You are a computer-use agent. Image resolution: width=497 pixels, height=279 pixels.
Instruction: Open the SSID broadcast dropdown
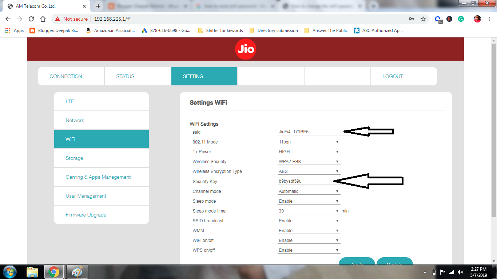(309, 221)
